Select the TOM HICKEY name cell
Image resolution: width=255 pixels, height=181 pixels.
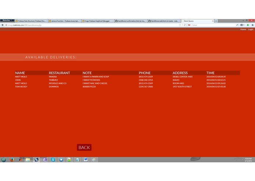[x=21, y=87]
